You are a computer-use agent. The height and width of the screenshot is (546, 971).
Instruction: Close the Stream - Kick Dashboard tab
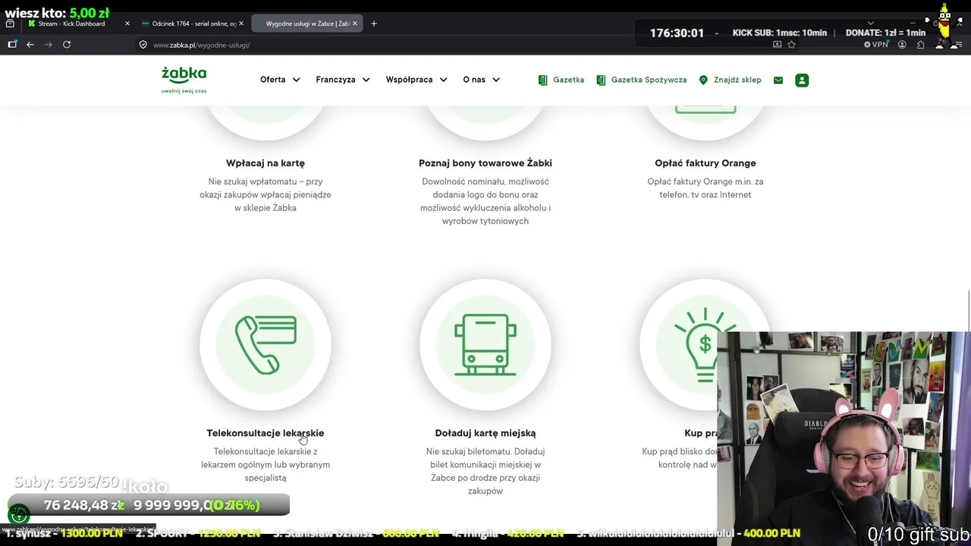point(127,24)
